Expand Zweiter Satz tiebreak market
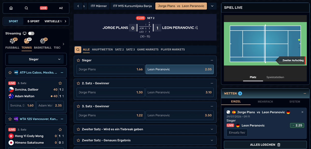 tap(212, 129)
